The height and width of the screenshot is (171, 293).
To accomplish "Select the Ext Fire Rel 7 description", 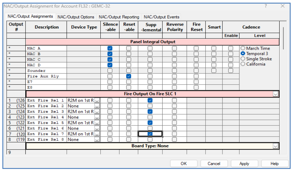I will [x=46, y=134].
